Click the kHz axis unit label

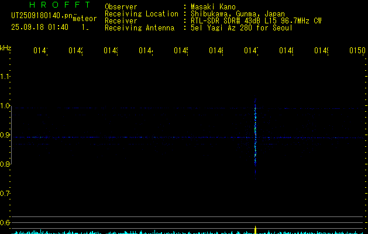coord(6,48)
